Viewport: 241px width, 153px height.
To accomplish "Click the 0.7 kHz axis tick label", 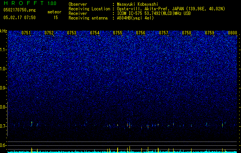I will 3,126.
